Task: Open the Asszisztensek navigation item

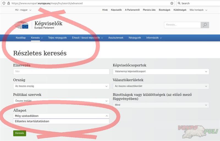Action: click(116, 38)
